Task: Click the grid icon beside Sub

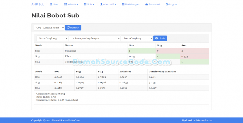Action: [85, 4]
